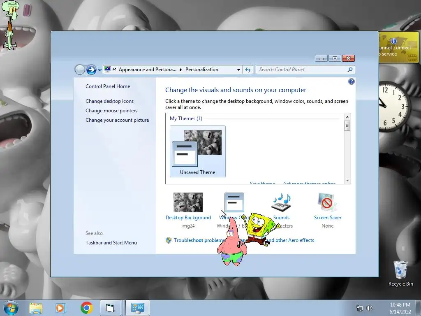
Task: Close the Personalization window
Action: 348,58
